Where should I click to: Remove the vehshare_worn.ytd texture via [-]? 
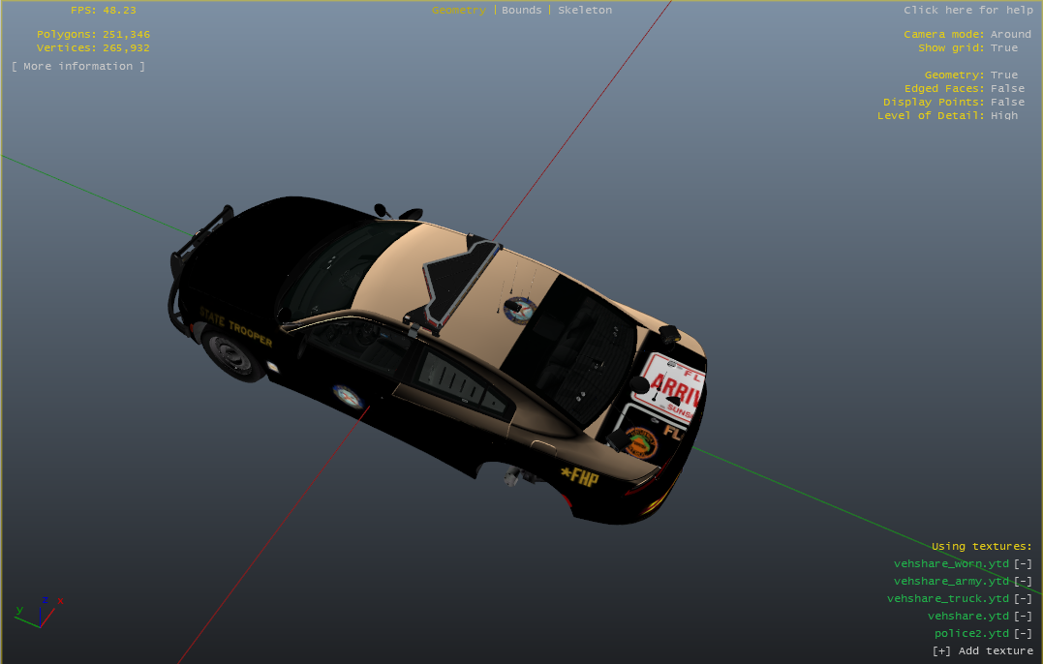click(x=1023, y=563)
